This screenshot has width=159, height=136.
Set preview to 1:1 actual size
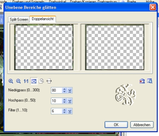coord(26,81)
